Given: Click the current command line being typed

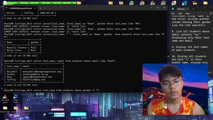Looking at the screenshot, I should click(x=52, y=90).
